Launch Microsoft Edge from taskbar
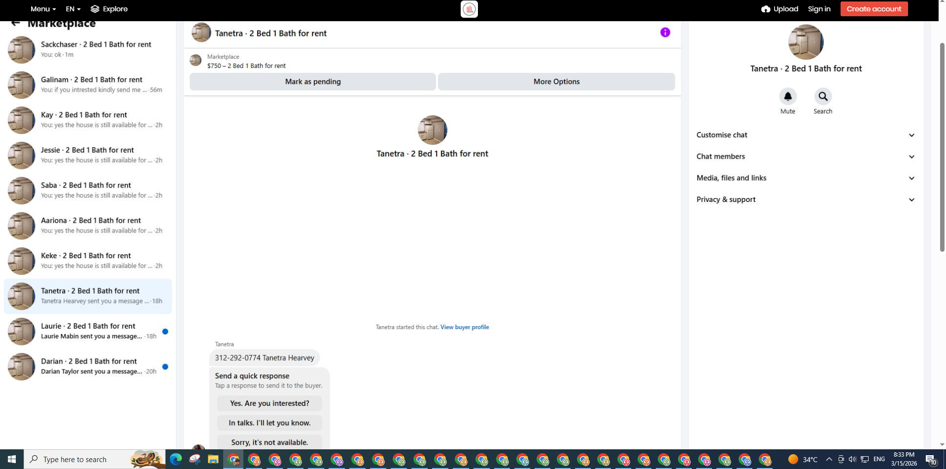Screen dimensions: 946x469 175,459
